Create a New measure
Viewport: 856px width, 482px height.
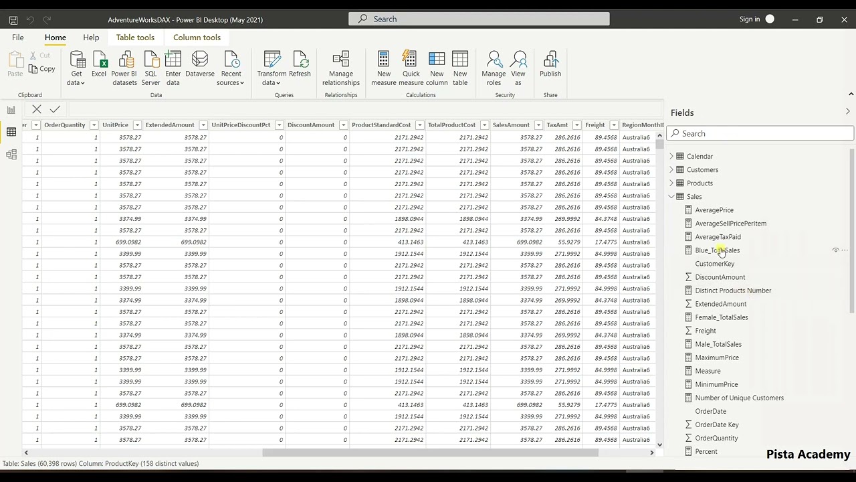384,69
